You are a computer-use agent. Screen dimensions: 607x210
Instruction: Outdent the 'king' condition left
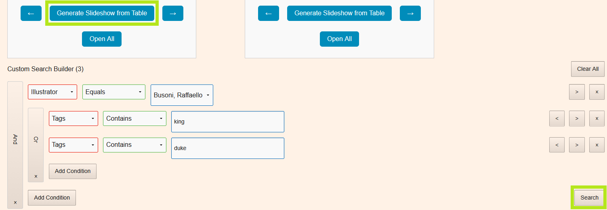(x=557, y=118)
